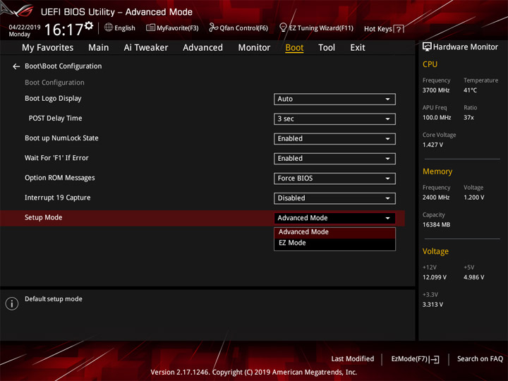Click the MyFavorite list icon
508x381 pixels.
[151, 28]
